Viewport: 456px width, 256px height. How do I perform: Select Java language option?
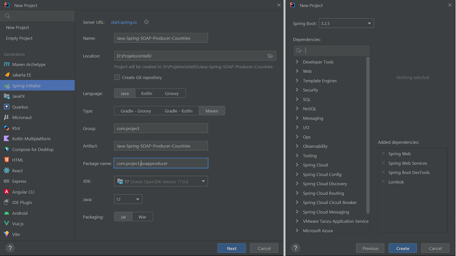click(x=125, y=93)
